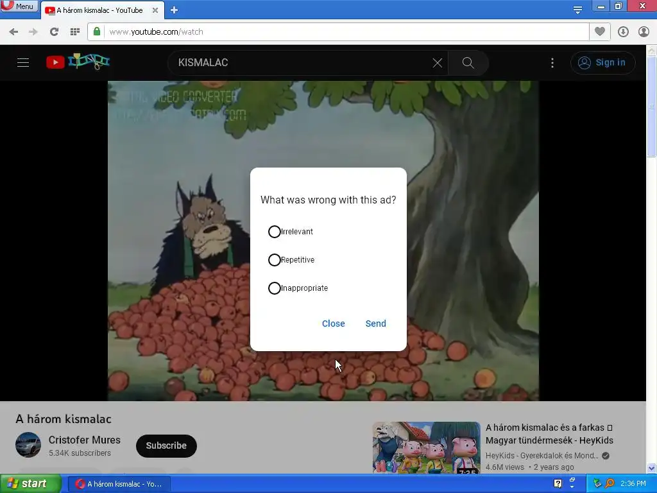This screenshot has height=493, width=657.
Task: Open the Opera Menu button
Action: [x=19, y=6]
